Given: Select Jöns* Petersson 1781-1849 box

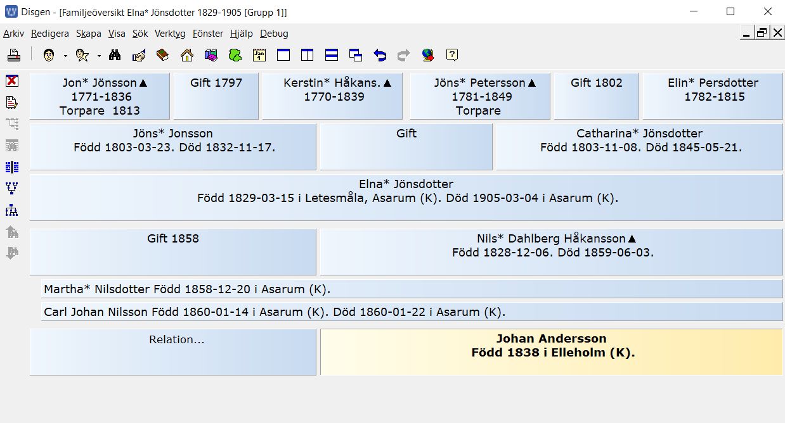Looking at the screenshot, I should (x=480, y=96).
